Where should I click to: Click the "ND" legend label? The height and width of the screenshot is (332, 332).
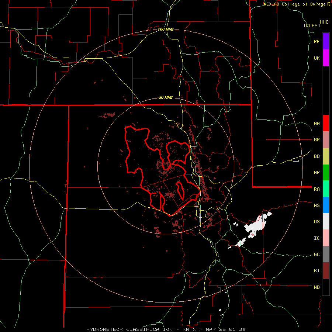point(317,287)
